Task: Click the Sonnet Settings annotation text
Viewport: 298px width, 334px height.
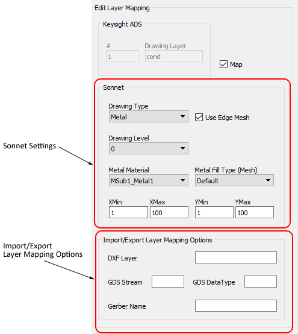Action: [29, 146]
